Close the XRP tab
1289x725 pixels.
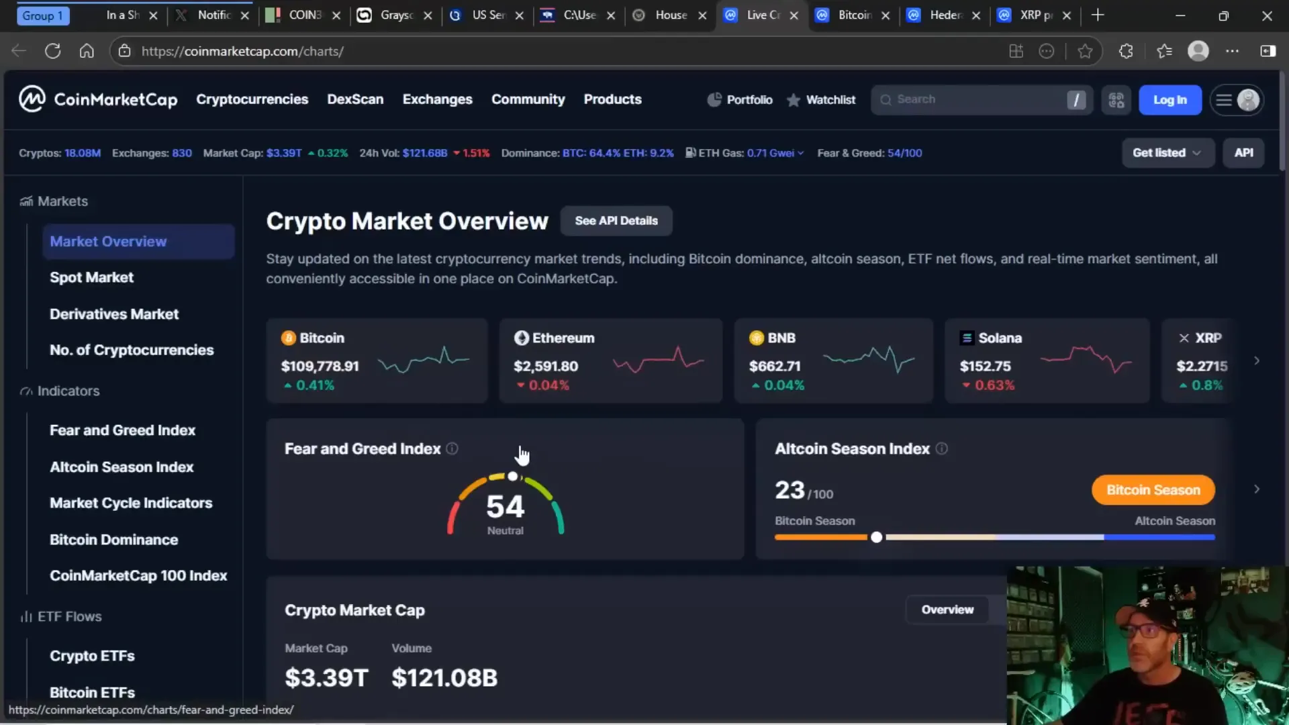click(1067, 15)
